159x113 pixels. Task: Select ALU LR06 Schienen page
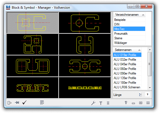tap(127, 87)
